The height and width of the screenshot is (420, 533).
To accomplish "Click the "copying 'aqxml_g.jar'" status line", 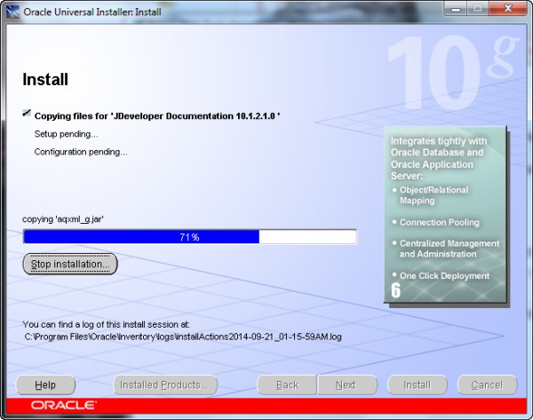I will (x=63, y=219).
